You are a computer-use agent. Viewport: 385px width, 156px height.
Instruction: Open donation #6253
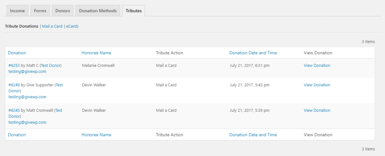coord(14,65)
